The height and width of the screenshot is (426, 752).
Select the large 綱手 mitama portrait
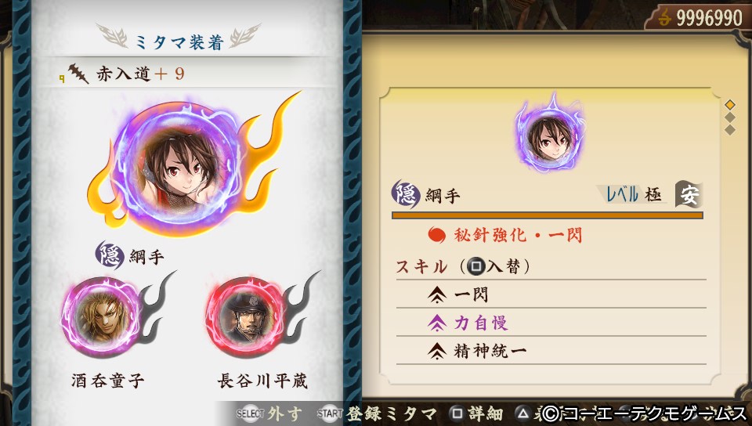(x=176, y=169)
